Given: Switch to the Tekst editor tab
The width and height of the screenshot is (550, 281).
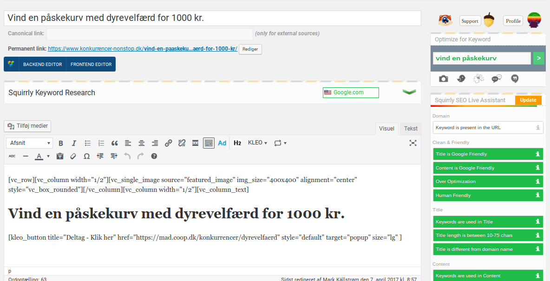Looking at the screenshot, I should 411,128.
